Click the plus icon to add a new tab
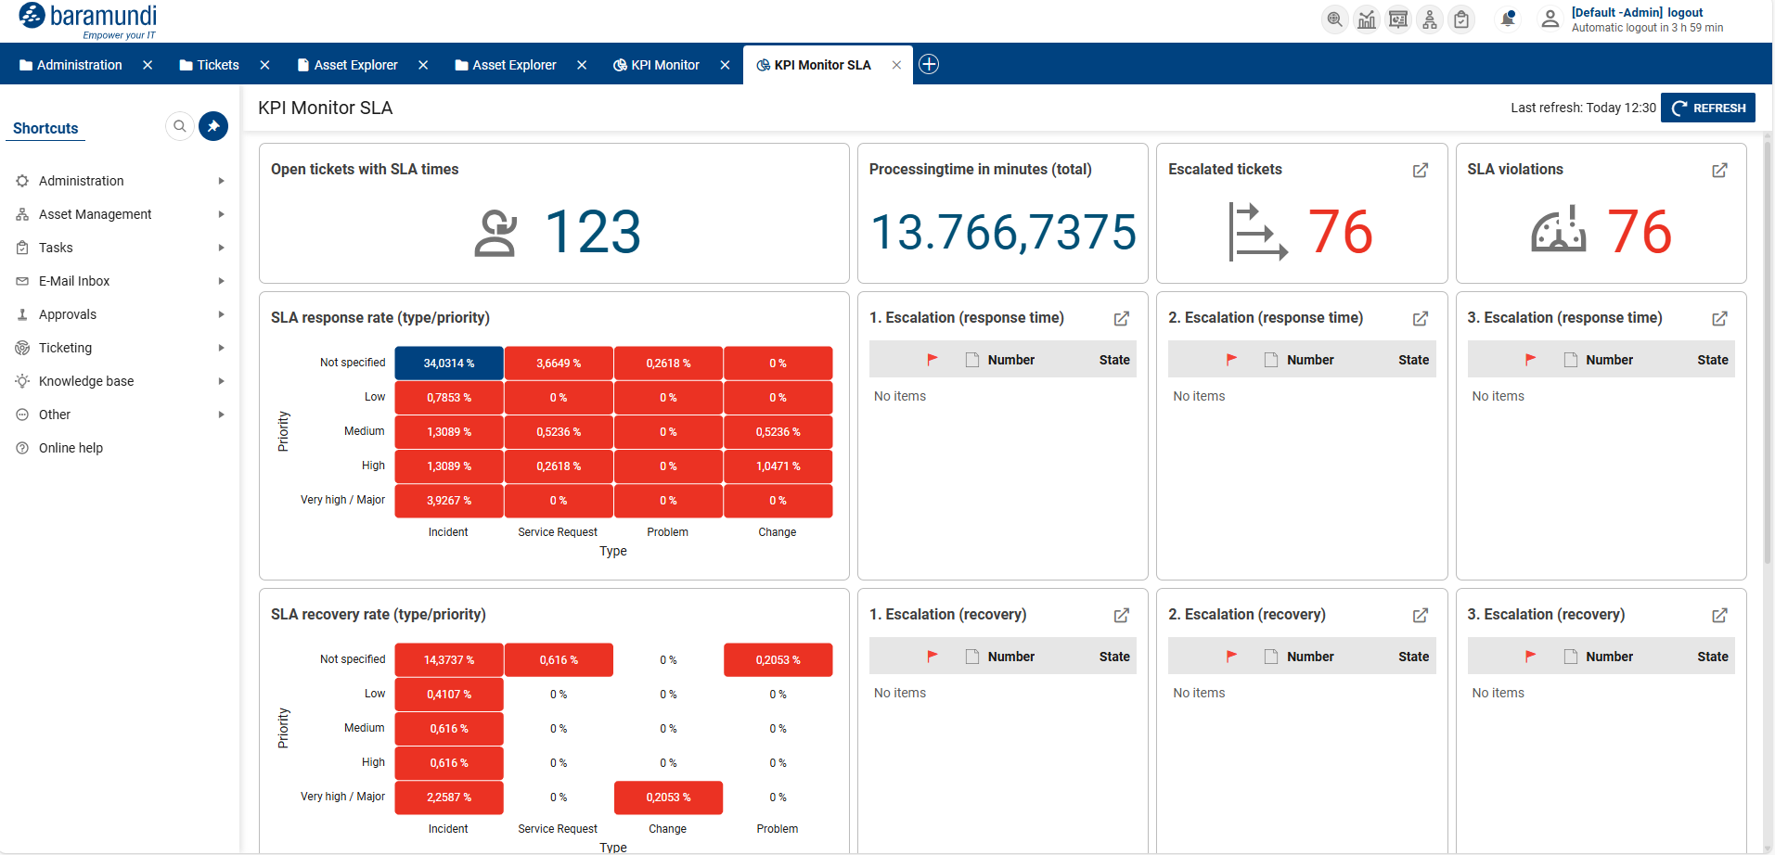 (x=928, y=64)
